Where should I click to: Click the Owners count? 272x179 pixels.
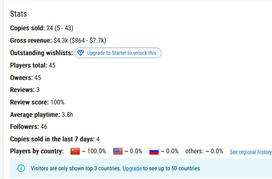[x=38, y=78]
